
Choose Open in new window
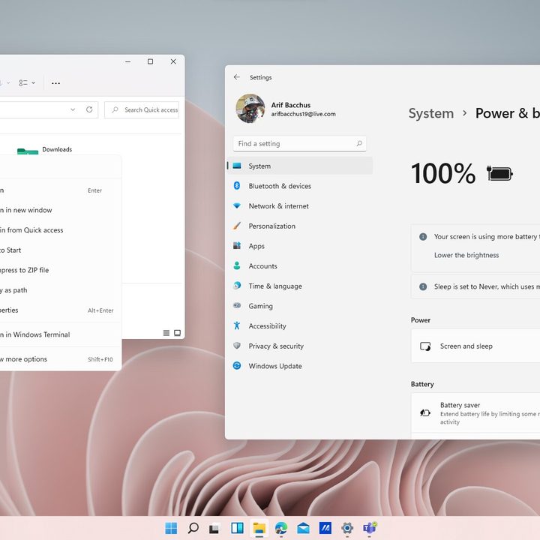pyautogui.click(x=60, y=210)
